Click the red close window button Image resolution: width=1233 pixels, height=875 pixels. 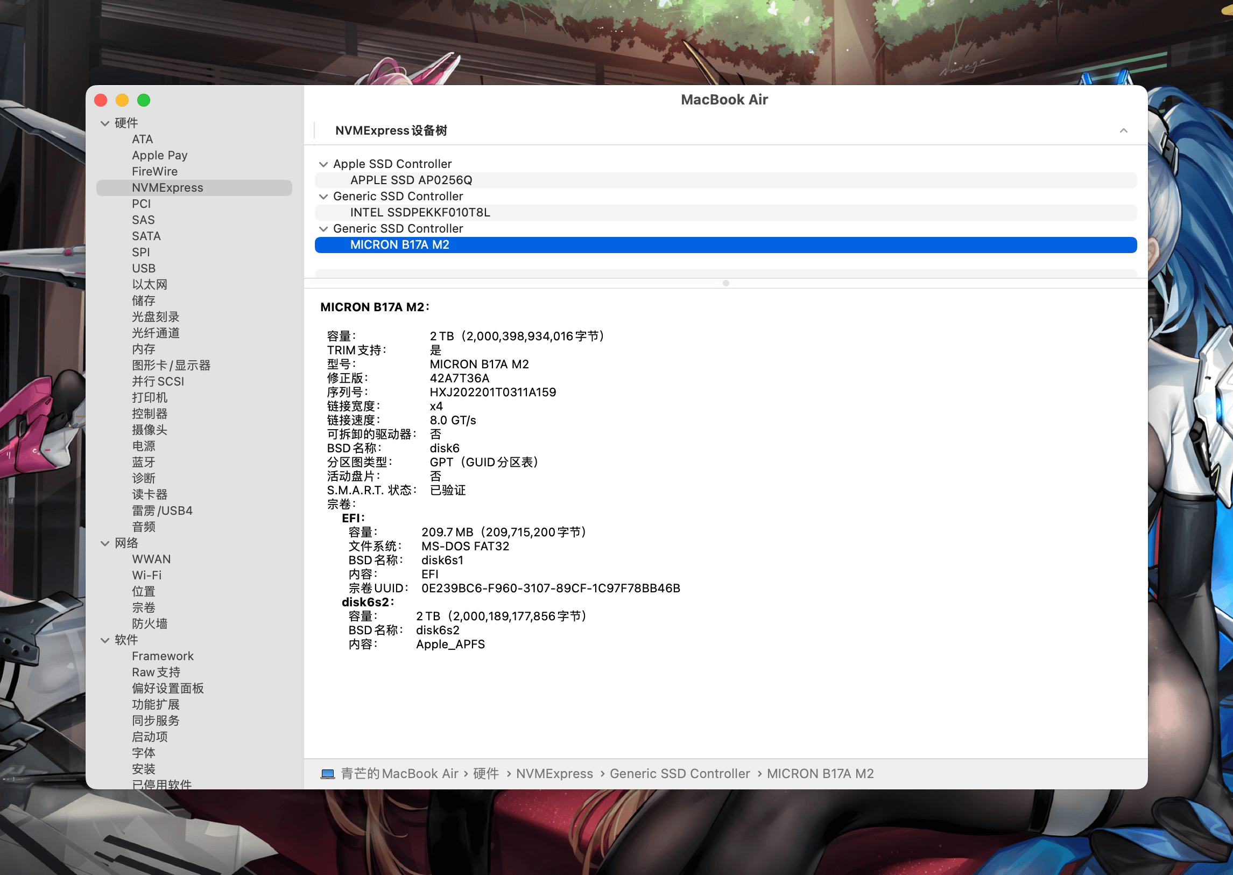(x=101, y=100)
